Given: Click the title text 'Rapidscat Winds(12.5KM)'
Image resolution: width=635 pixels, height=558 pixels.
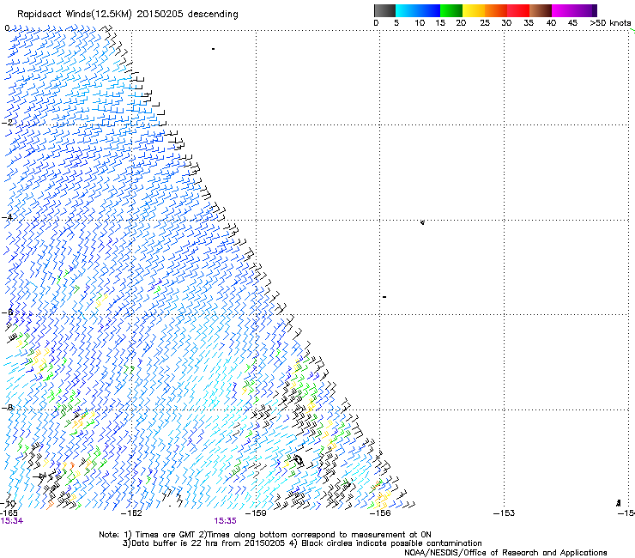Looking at the screenshot, I should [x=75, y=15].
